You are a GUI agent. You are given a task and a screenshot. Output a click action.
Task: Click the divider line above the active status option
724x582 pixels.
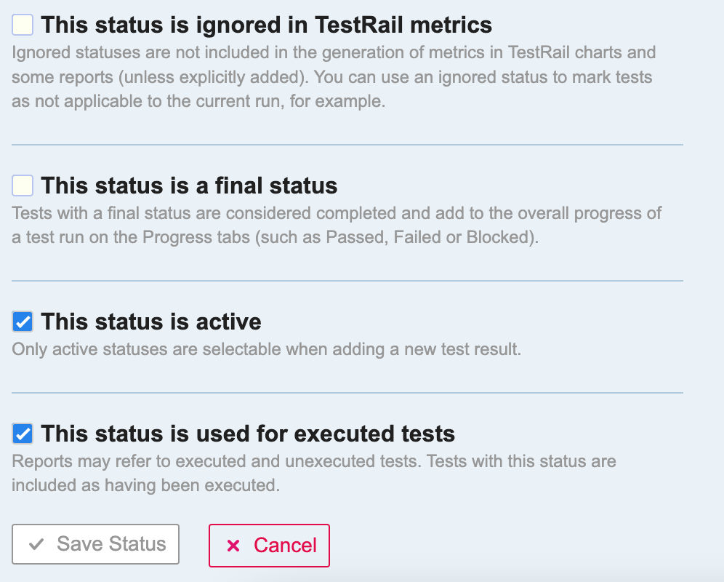click(347, 280)
